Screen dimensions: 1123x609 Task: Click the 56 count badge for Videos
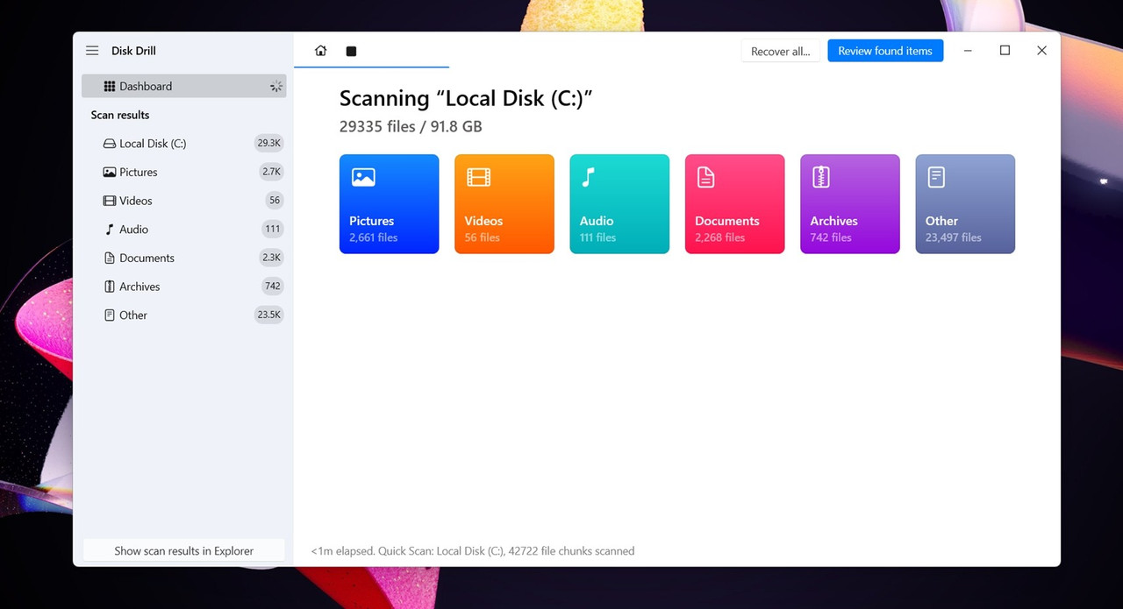pos(275,201)
